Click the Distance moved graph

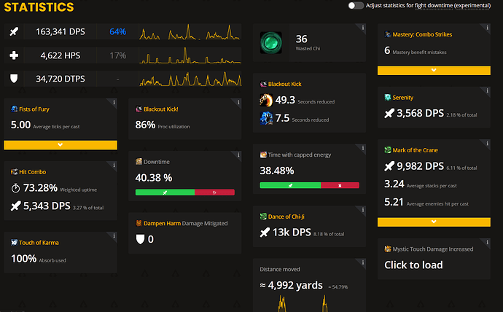[x=309, y=303]
